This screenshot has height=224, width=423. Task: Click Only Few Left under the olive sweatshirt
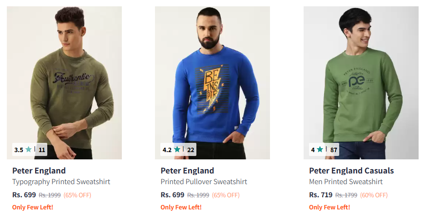[x=33, y=207]
